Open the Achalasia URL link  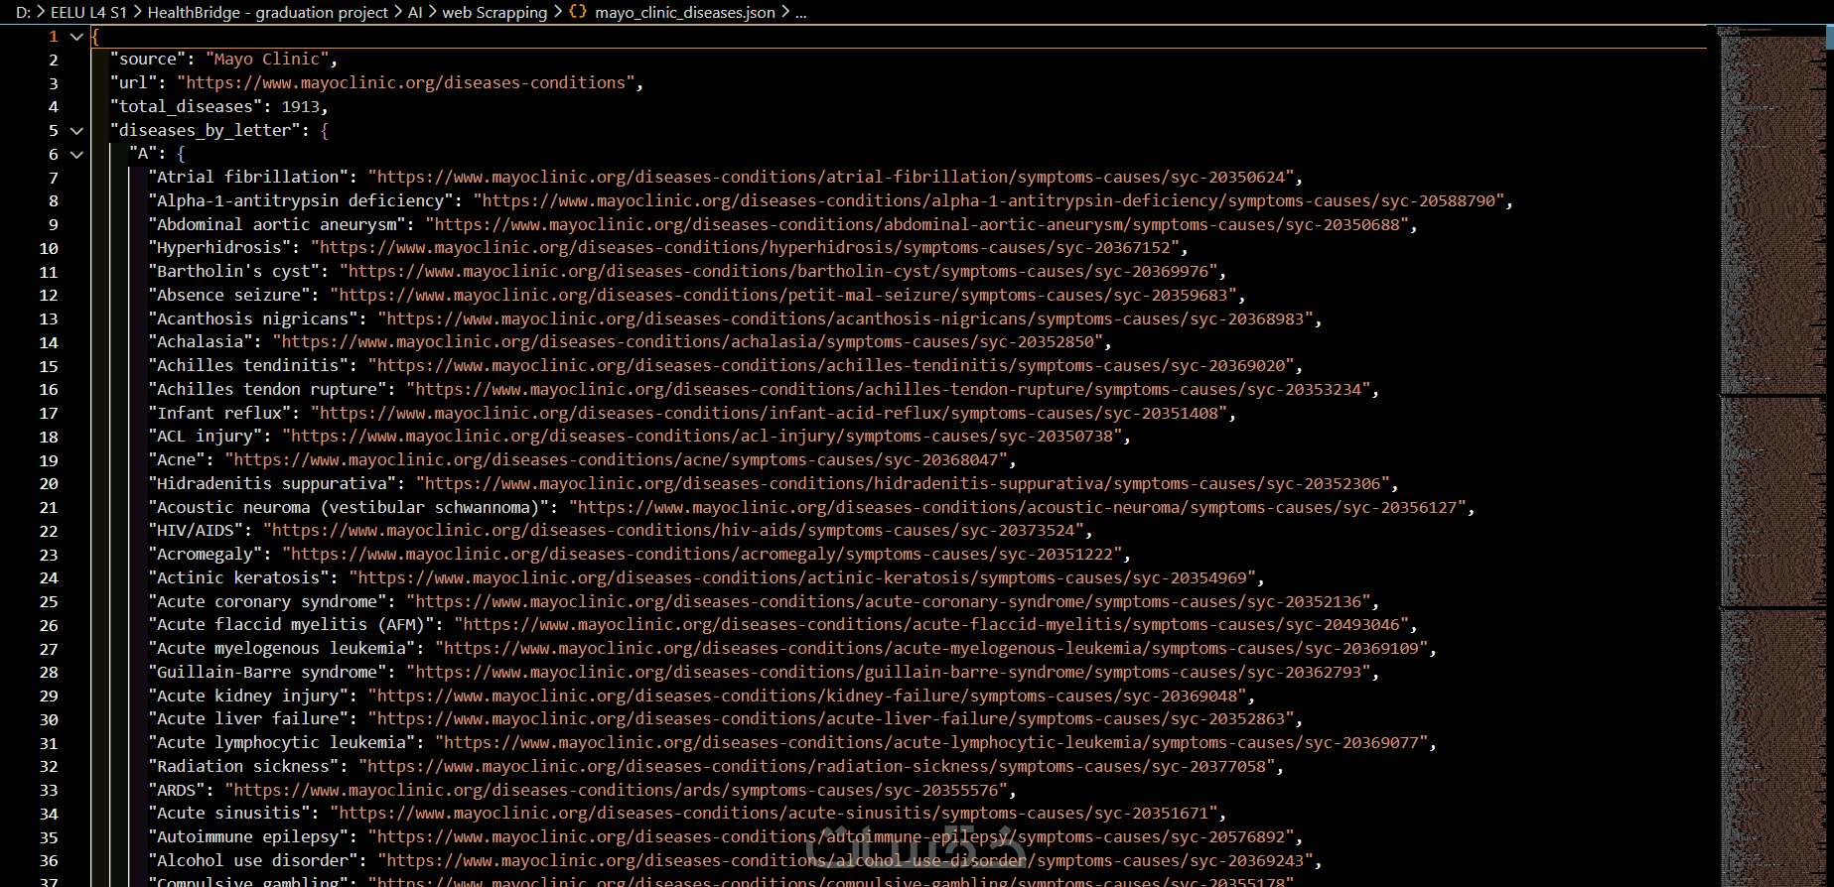[688, 342]
